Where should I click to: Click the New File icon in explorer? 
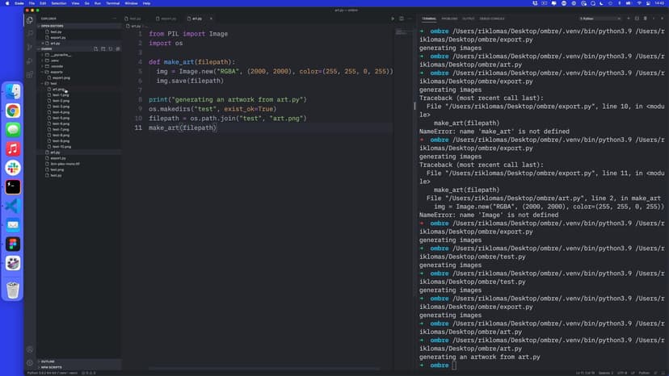(95, 48)
